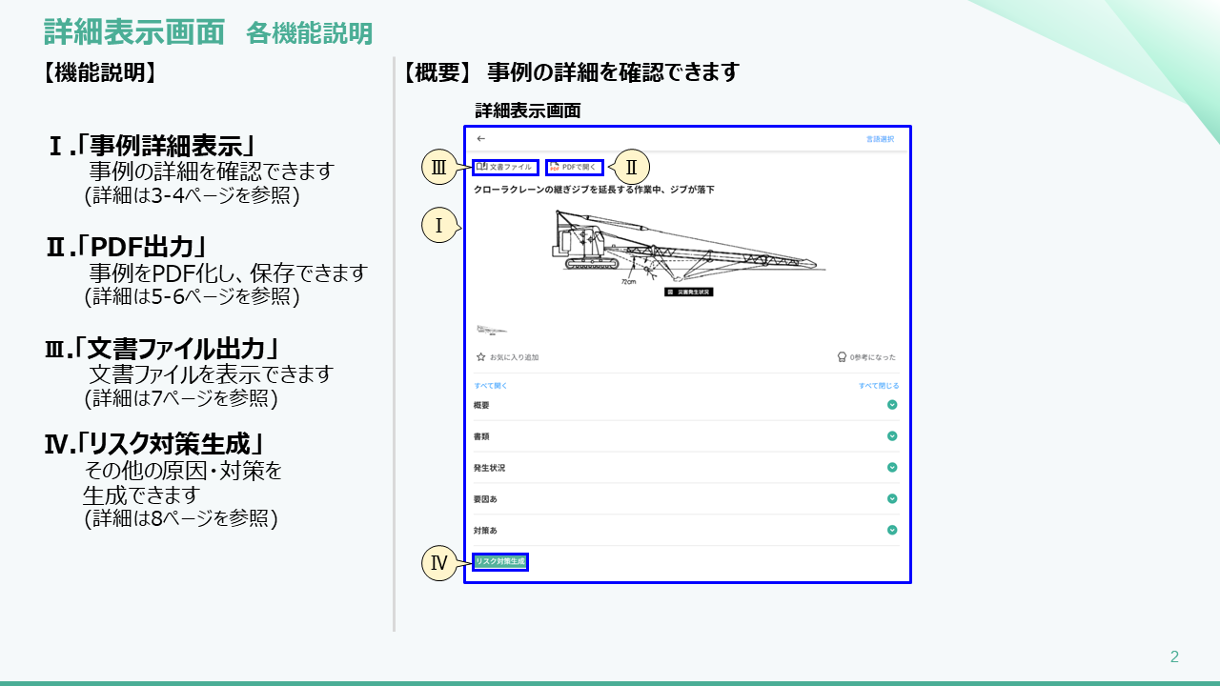Click the すべて閉じる link

pos(878,386)
